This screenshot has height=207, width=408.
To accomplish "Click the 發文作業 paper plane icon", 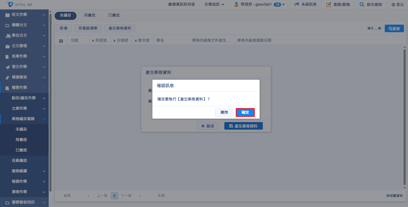I will (x=7, y=67).
